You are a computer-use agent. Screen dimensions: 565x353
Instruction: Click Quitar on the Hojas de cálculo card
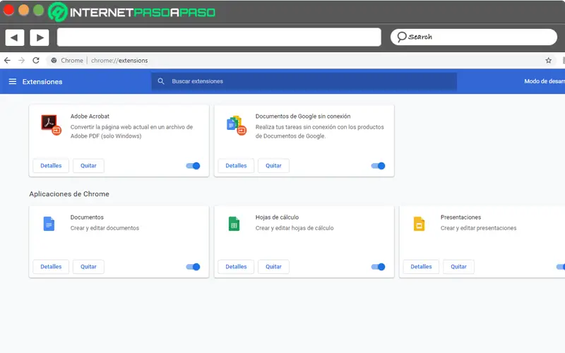273,267
